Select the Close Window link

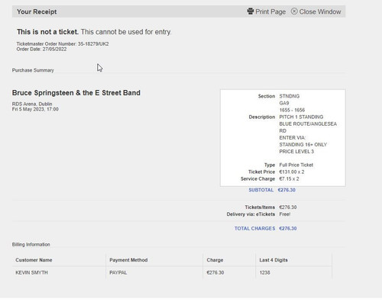[x=320, y=11]
